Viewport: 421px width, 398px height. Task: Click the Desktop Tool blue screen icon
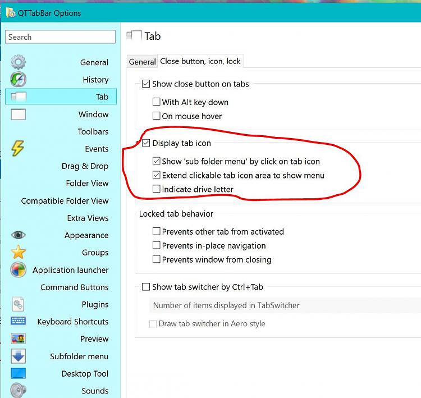[19, 373]
